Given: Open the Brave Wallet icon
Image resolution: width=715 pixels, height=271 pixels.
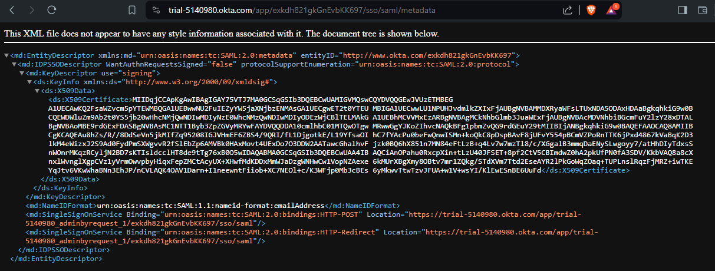Looking at the screenshot, I should [702, 10].
